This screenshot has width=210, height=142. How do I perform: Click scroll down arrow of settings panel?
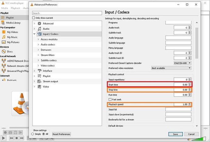pyautogui.click(x=197, y=126)
